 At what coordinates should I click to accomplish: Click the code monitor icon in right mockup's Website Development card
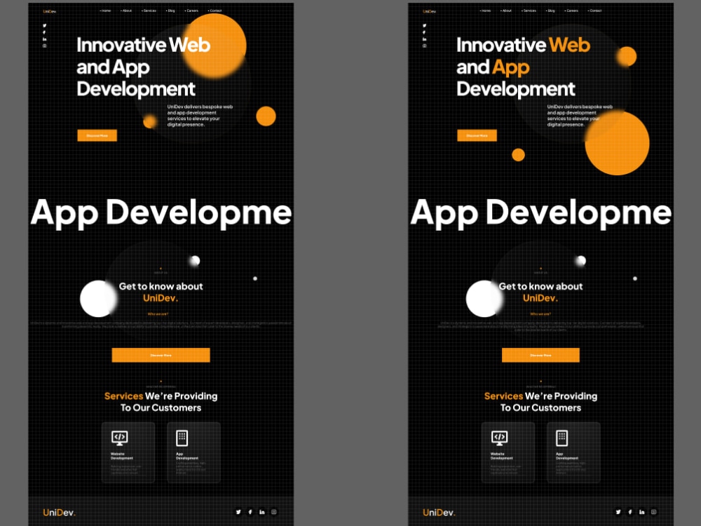pyautogui.click(x=499, y=438)
